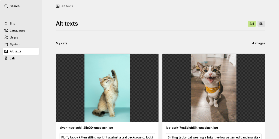This screenshot has height=139, width=279.
Task: Click the jae-park-7gx5aicb5i4-unsplash.jpg filename
Action: [x=192, y=128]
